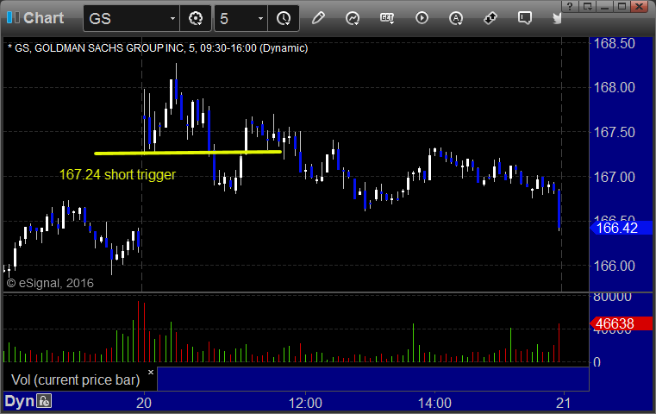Click the window pop-out dropdown button

click(588, 6)
